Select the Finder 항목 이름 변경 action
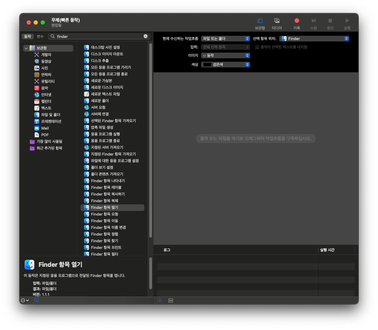This screenshot has height=330, width=378. click(108, 227)
